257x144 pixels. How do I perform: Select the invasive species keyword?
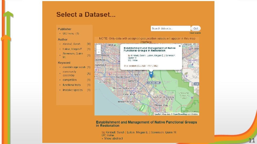[x=73, y=90]
